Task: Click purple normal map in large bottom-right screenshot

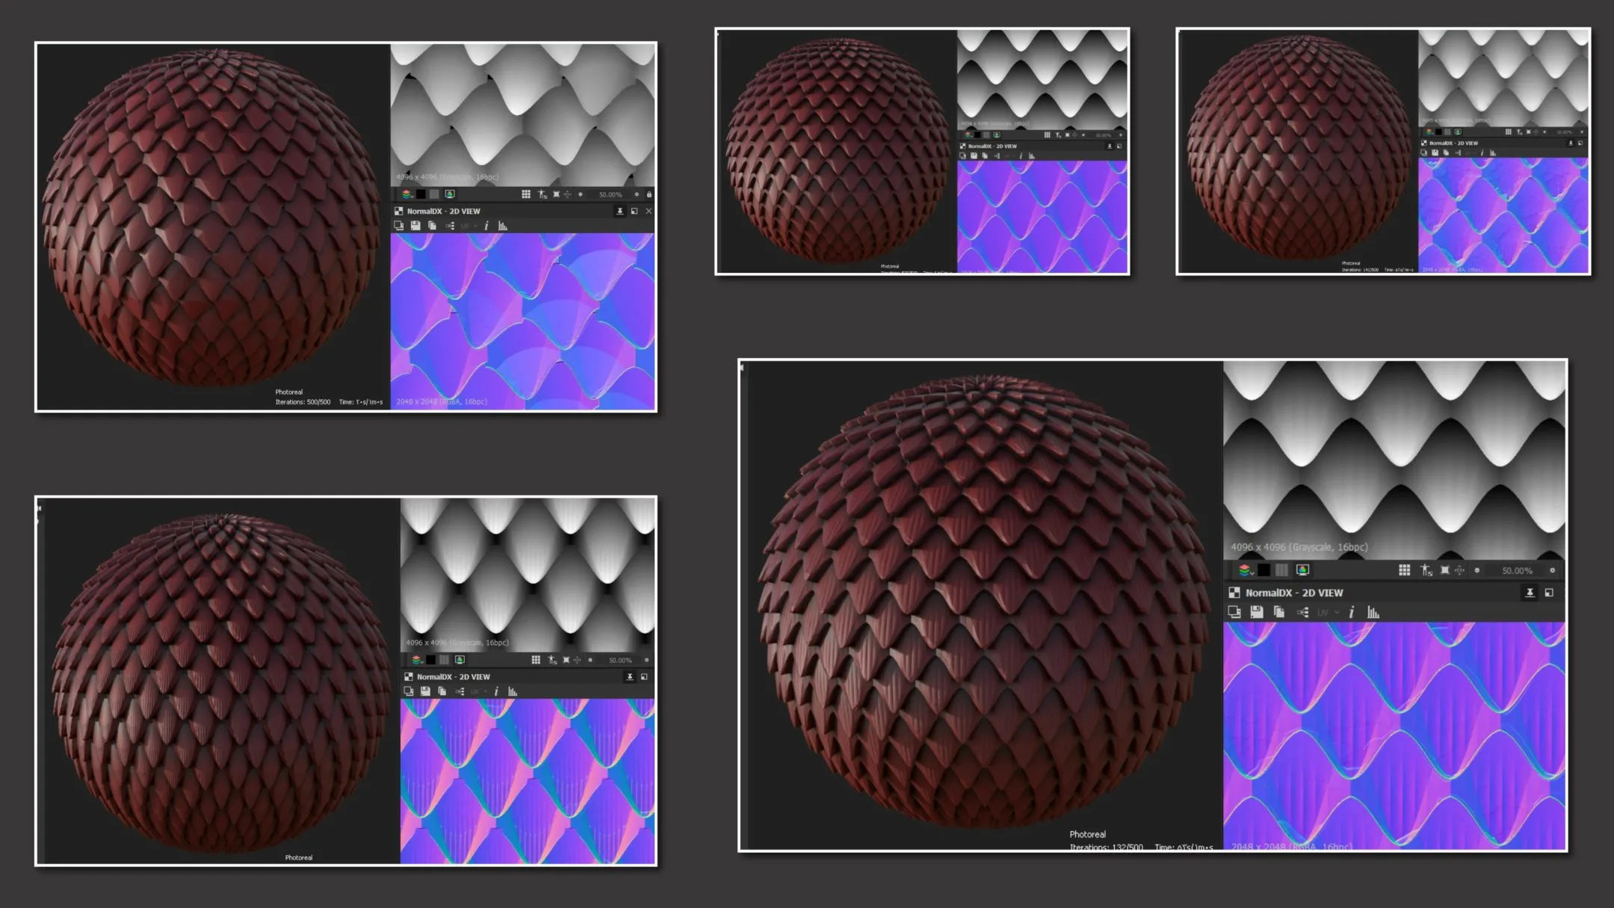Action: [x=1394, y=735]
